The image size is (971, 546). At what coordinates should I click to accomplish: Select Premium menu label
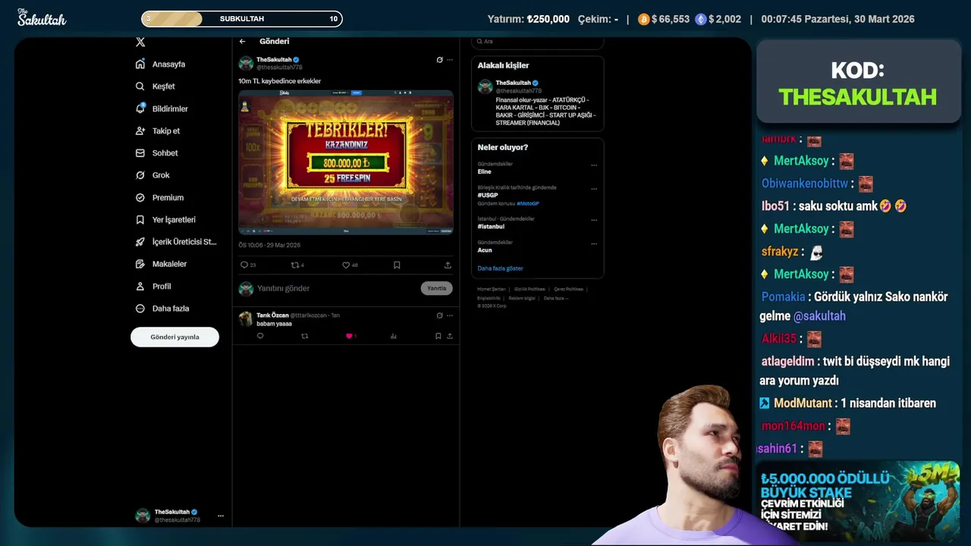point(168,197)
